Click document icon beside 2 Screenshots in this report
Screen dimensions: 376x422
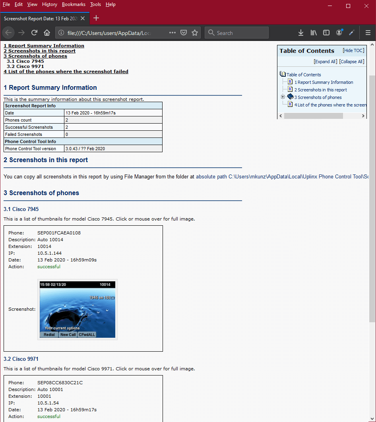[290, 89]
